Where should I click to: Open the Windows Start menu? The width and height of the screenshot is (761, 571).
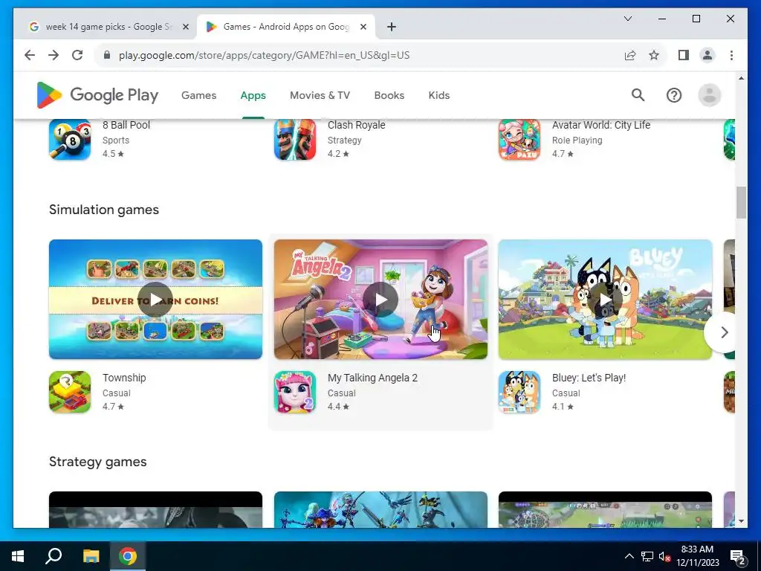point(18,556)
